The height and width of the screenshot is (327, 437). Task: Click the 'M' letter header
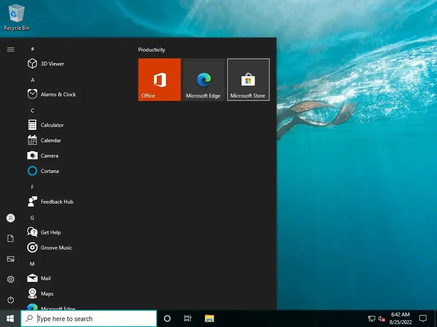click(32, 264)
